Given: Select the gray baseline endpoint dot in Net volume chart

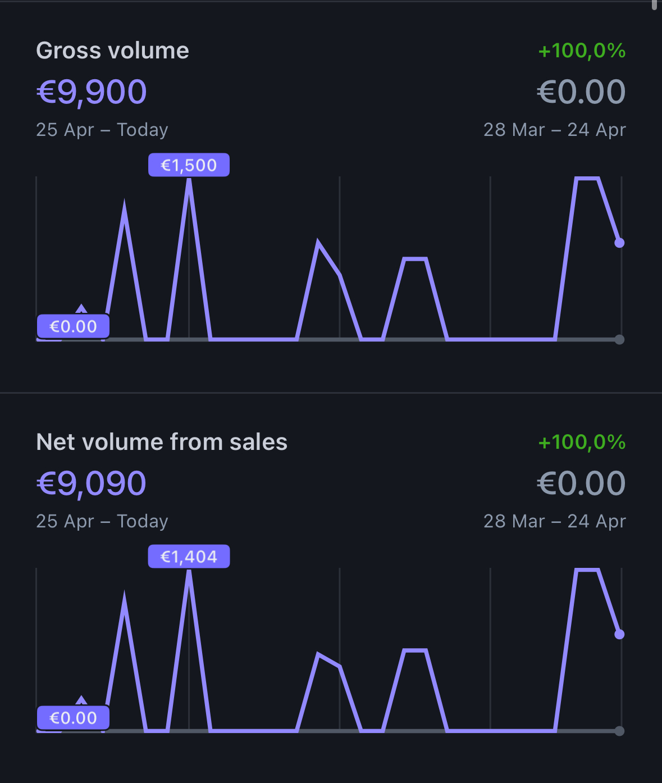Looking at the screenshot, I should (x=619, y=731).
